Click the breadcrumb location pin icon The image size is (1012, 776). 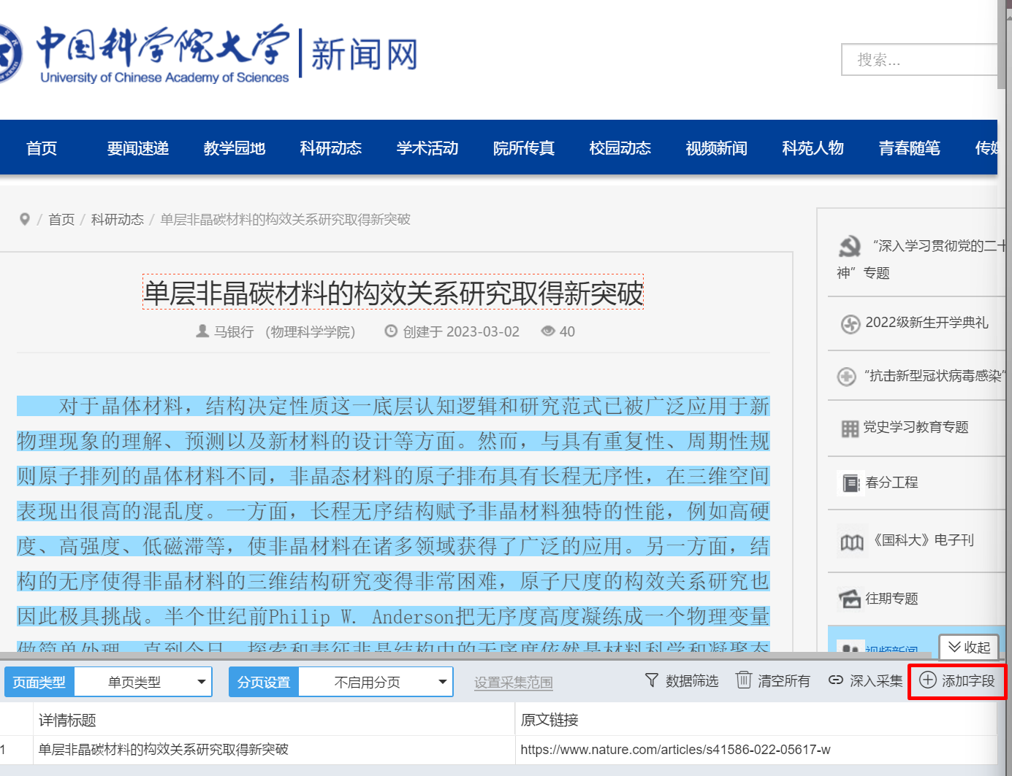24,219
